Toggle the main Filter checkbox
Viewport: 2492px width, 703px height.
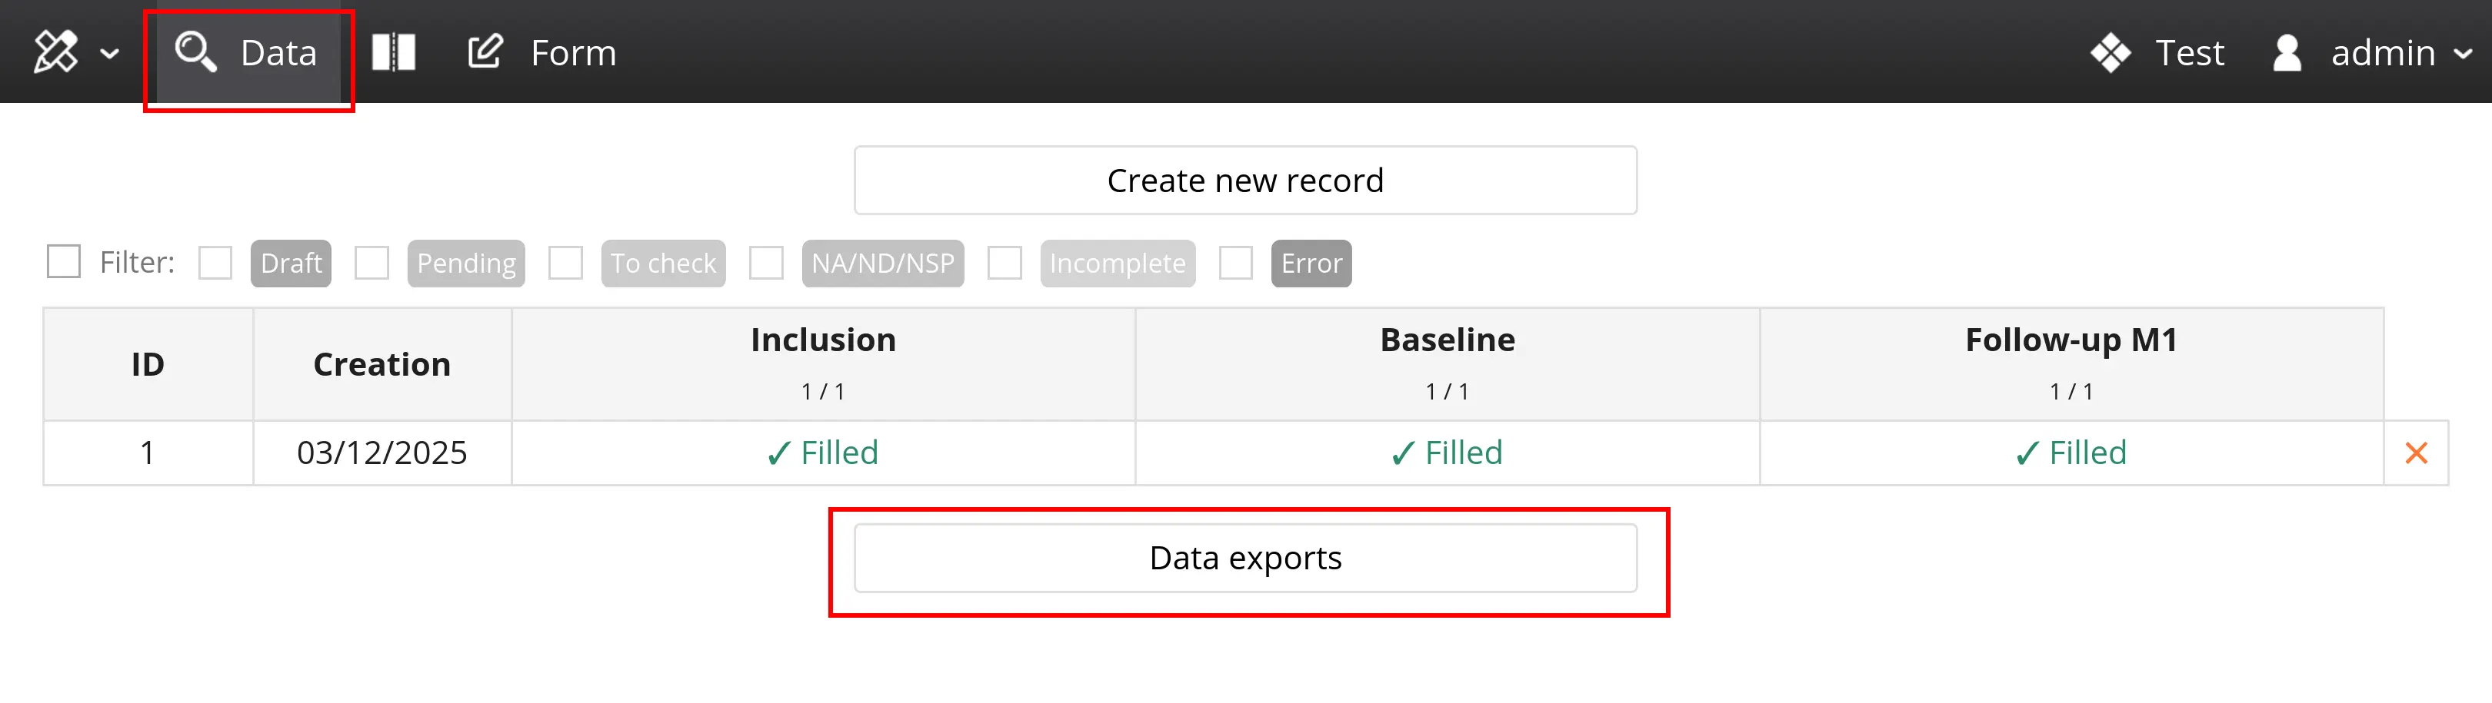(64, 262)
